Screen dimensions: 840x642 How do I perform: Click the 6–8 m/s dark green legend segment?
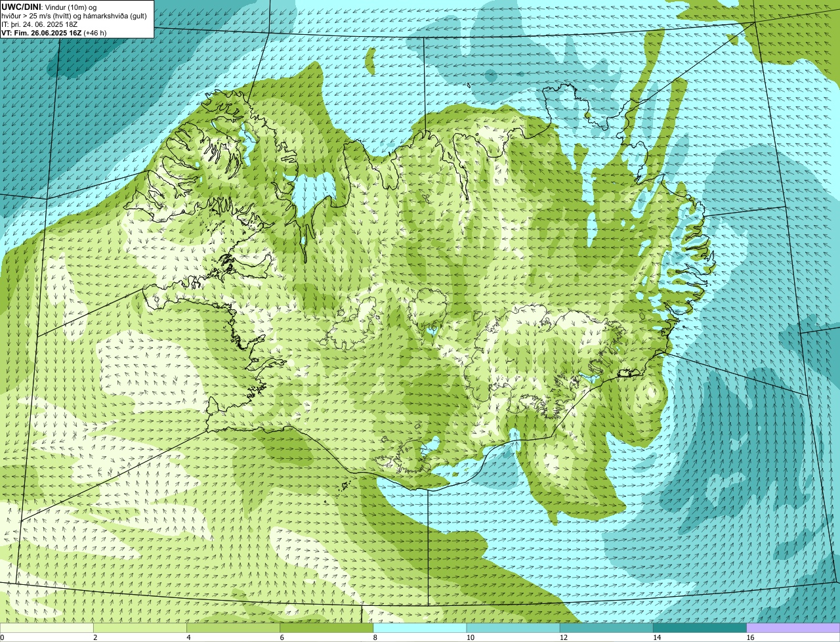[x=327, y=628]
